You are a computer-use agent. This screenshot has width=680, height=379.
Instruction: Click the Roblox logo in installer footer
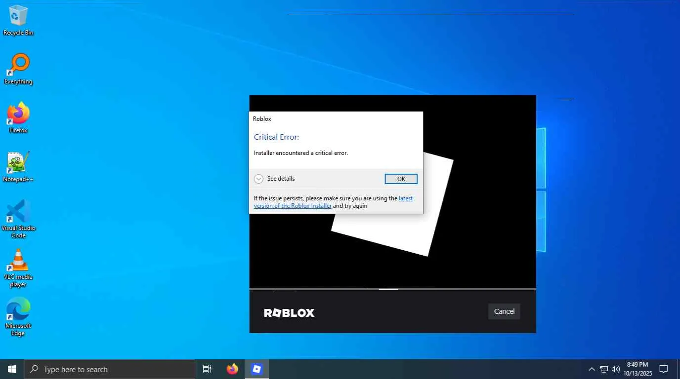(x=289, y=313)
